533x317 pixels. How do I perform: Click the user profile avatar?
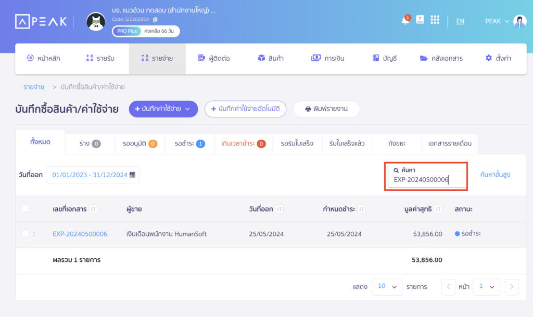tap(519, 21)
